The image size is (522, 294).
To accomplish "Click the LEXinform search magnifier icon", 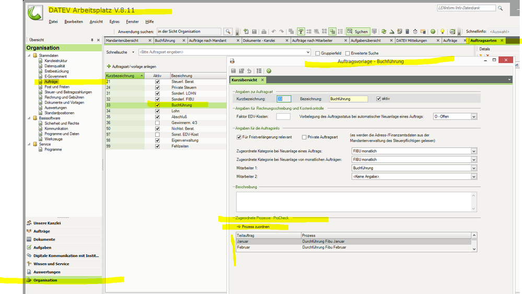I will pyautogui.click(x=501, y=8).
